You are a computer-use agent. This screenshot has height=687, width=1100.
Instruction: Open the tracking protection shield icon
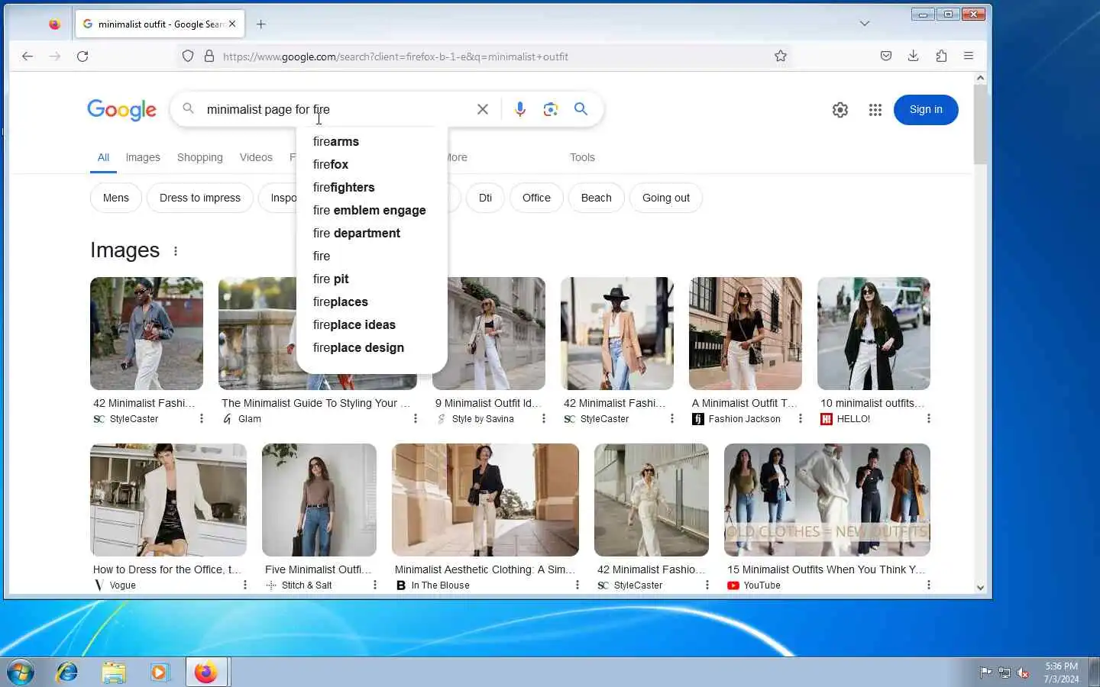188,56
